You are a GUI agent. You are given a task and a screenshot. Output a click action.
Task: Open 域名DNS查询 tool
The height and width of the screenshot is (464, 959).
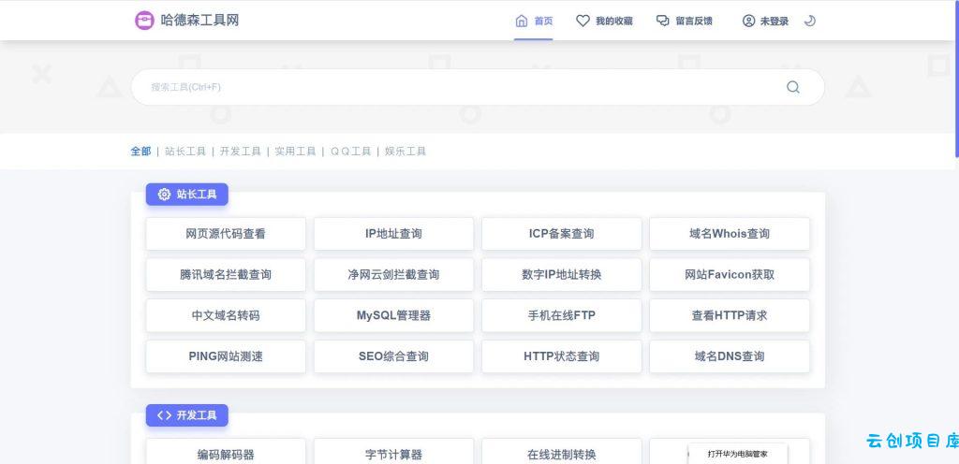coord(730,356)
